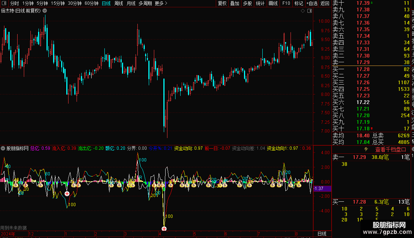Open F10 company info
This screenshot has height=238, width=414.
pyautogui.click(x=286, y=3)
